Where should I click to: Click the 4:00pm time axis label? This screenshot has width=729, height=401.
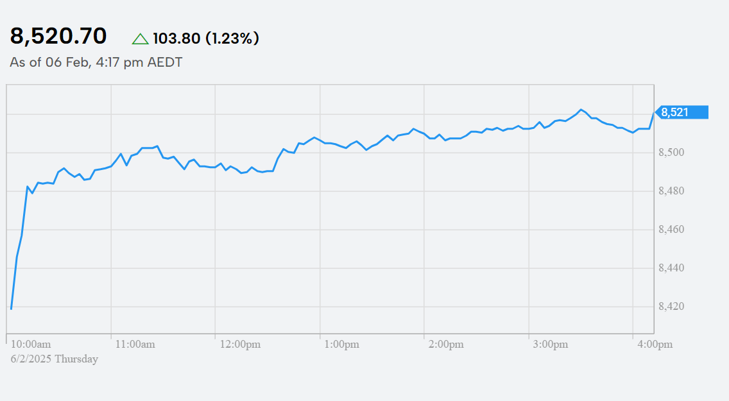[x=655, y=345]
